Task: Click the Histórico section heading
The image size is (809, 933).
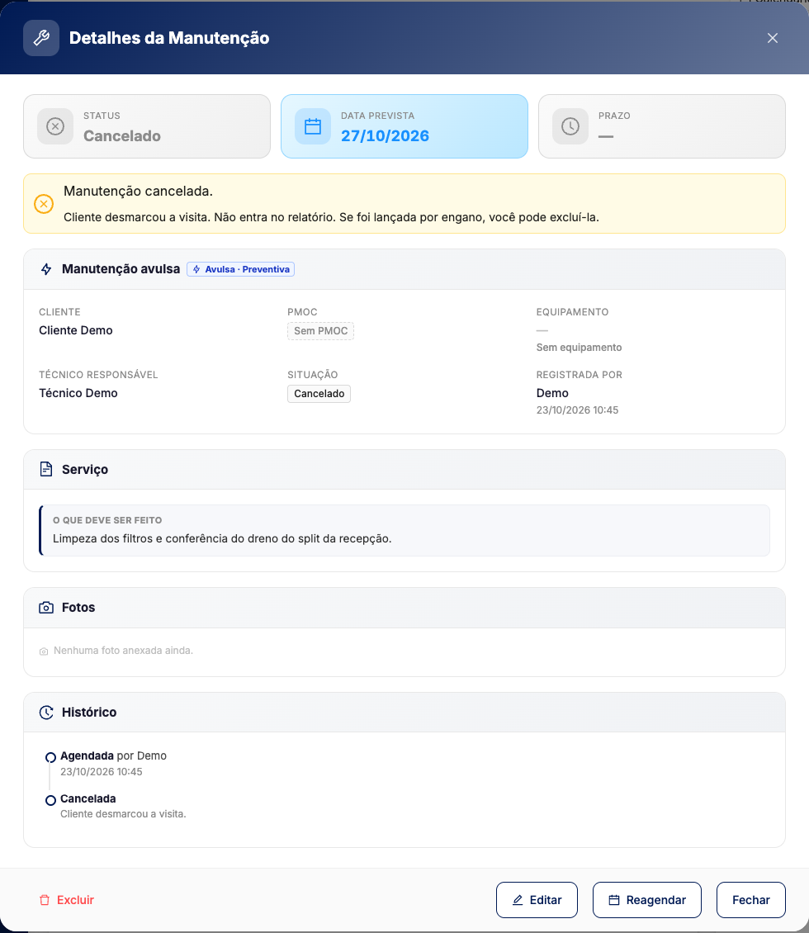Action: 89,713
